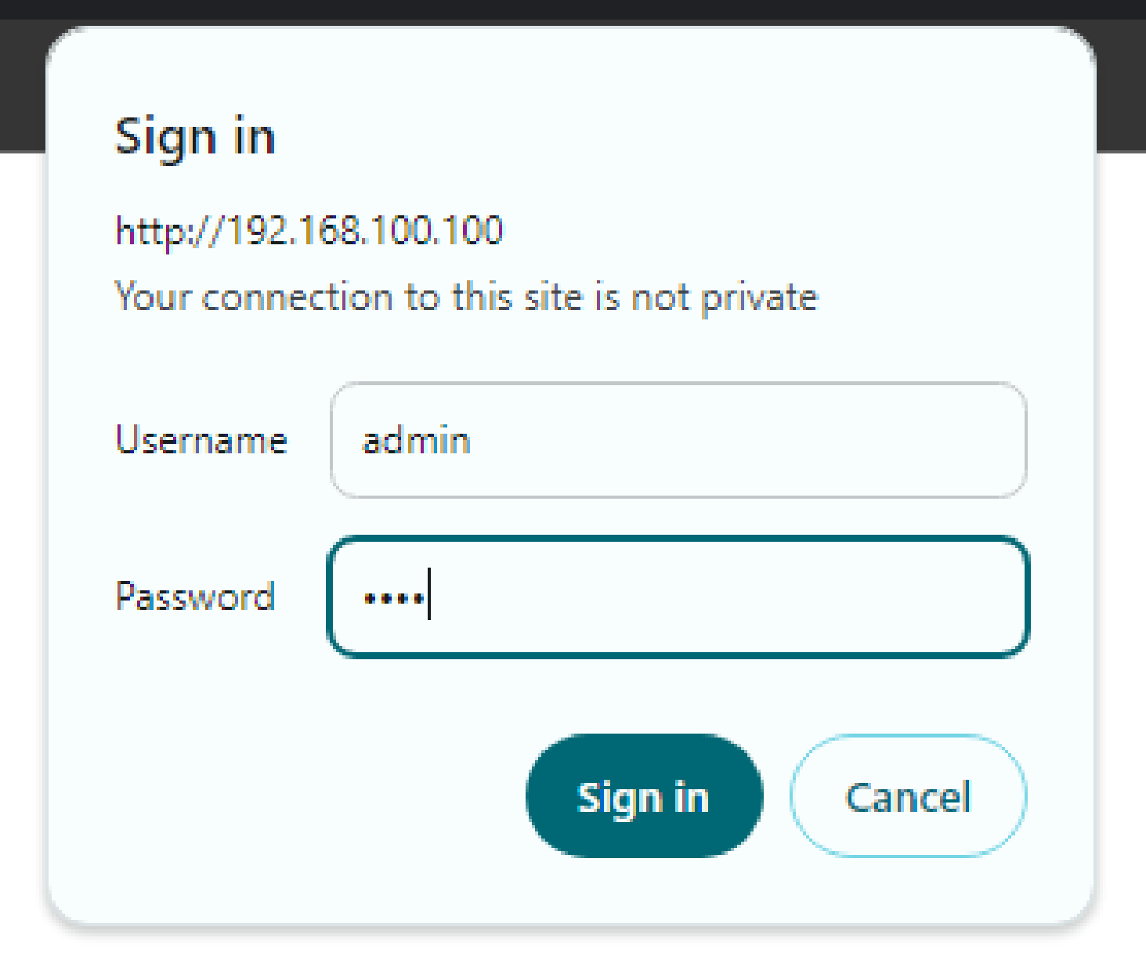Focus the Username input field

click(x=678, y=441)
